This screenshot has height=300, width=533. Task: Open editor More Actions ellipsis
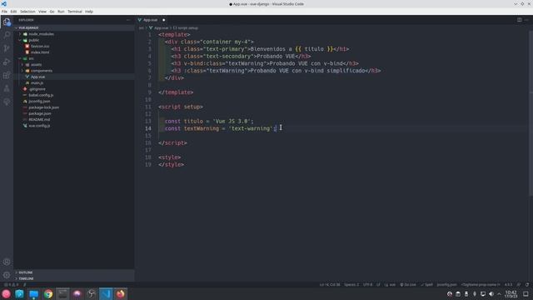[x=526, y=20]
